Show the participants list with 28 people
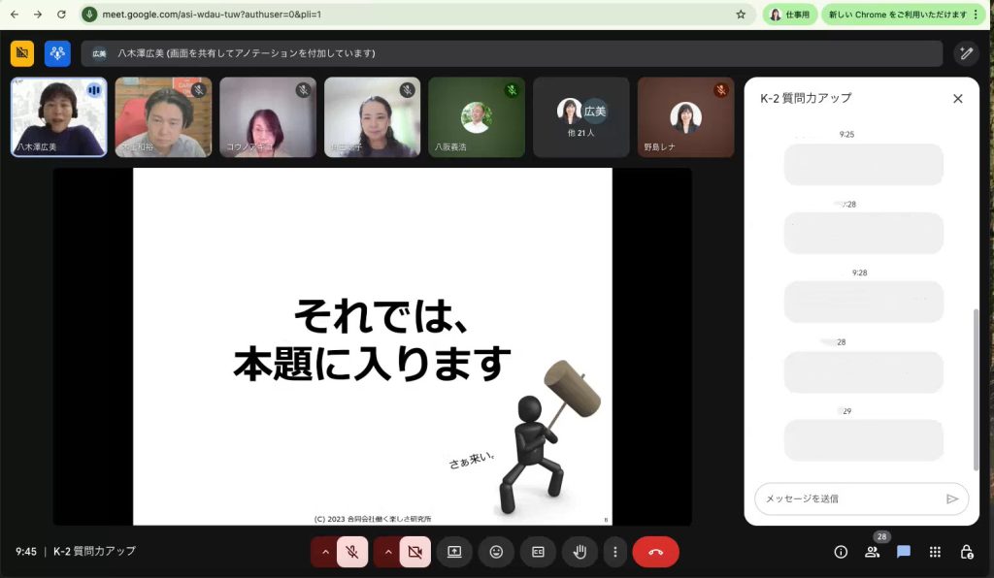This screenshot has height=578, width=994. pos(872,552)
